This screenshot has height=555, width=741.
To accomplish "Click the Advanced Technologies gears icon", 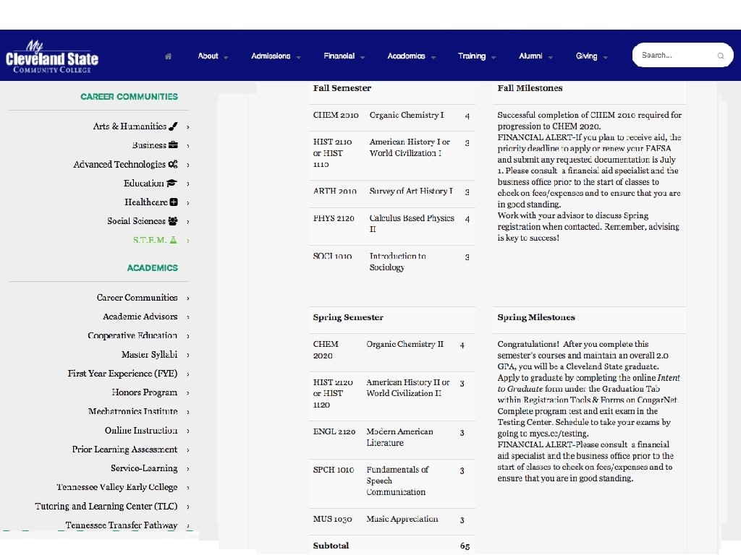I will pyautogui.click(x=174, y=164).
